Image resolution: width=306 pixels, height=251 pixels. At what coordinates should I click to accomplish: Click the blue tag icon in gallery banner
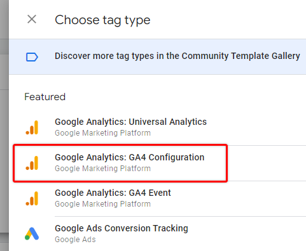pyautogui.click(x=32, y=57)
